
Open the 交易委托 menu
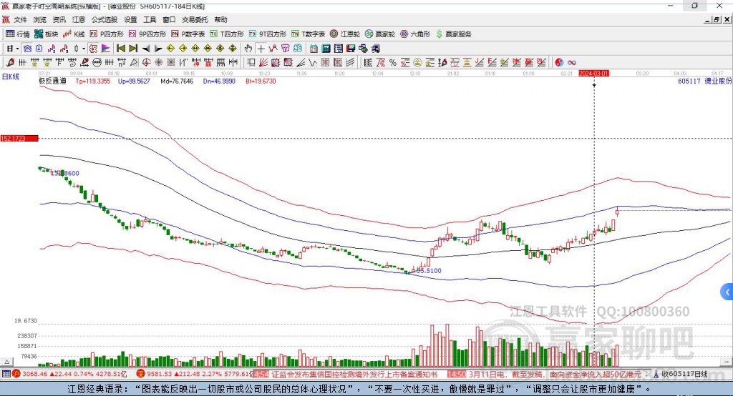(x=195, y=20)
